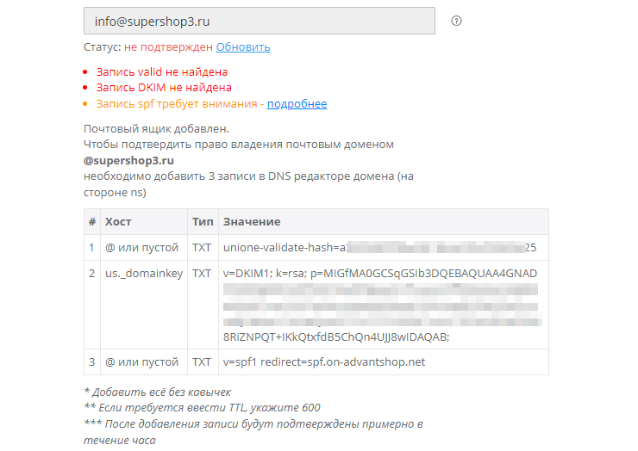Screen dimensions: 638x451
Task: Click the 'Запись spf требует внимания' message
Action: click(x=178, y=104)
